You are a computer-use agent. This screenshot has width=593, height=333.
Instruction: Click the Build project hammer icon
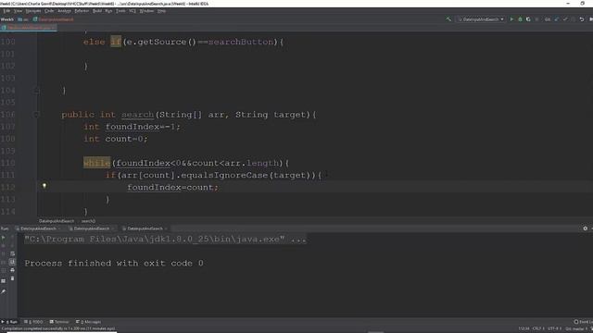coord(448,19)
